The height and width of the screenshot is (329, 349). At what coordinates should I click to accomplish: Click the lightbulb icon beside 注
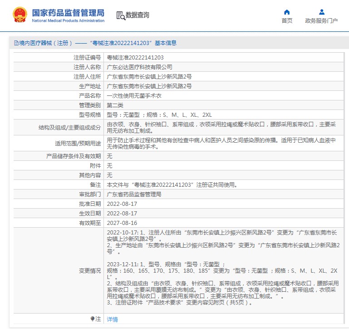pos(93,319)
